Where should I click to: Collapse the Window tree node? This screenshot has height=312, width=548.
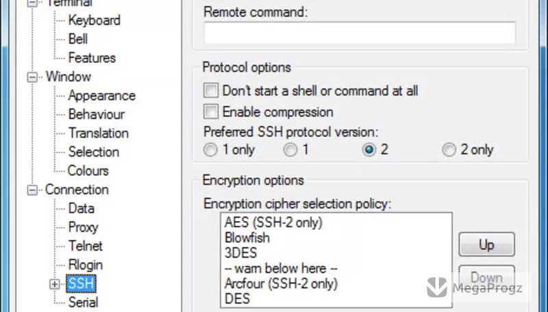[32, 77]
